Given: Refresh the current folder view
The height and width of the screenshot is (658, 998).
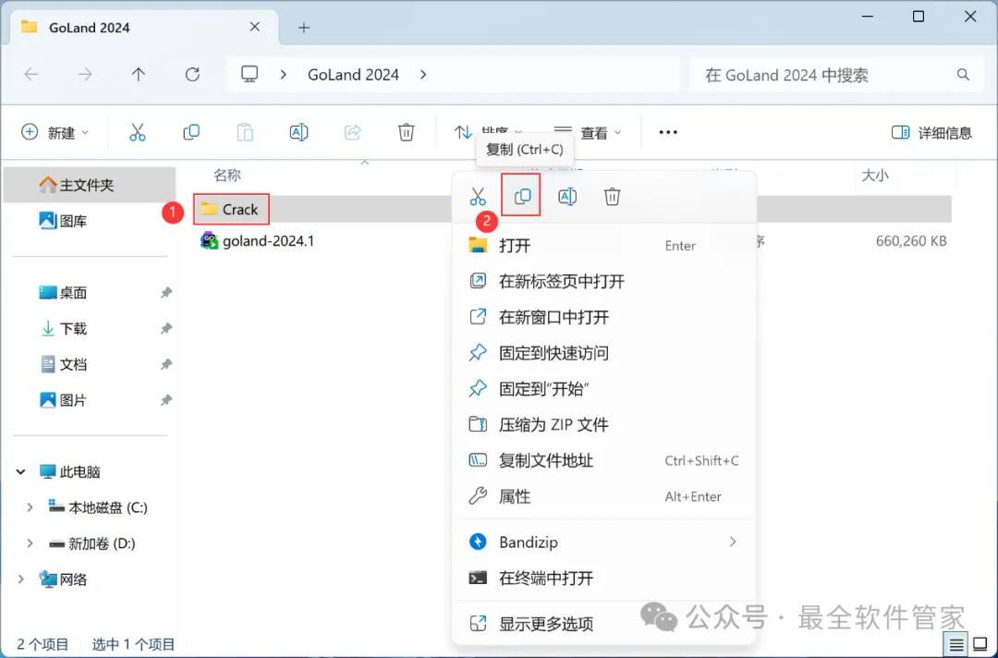Looking at the screenshot, I should click(x=192, y=75).
